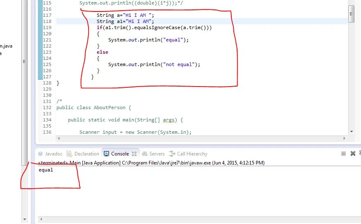Viewport: 361px width, 224px height.
Task: Click the equalsIgnoreCase if statement line
Action: pyautogui.click(x=154, y=27)
